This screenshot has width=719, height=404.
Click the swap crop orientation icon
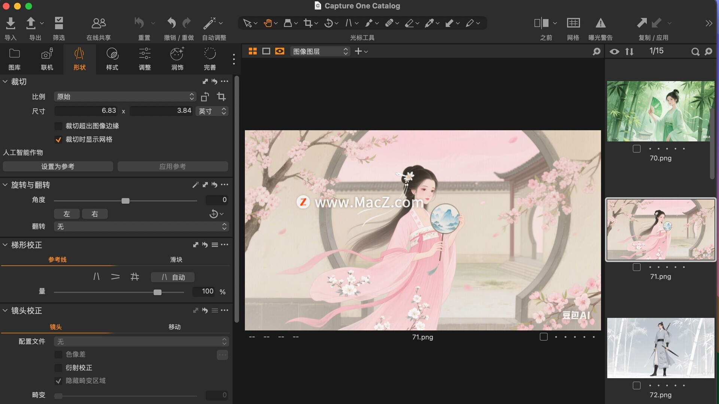[205, 97]
